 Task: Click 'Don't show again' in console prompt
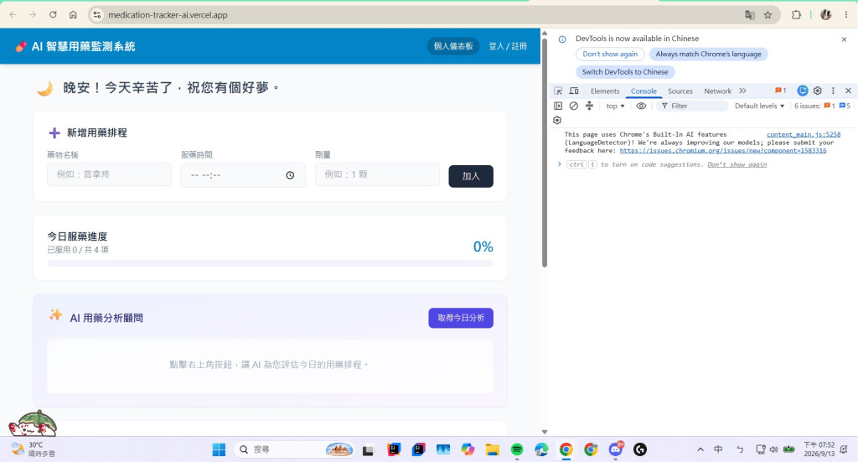[x=737, y=164]
